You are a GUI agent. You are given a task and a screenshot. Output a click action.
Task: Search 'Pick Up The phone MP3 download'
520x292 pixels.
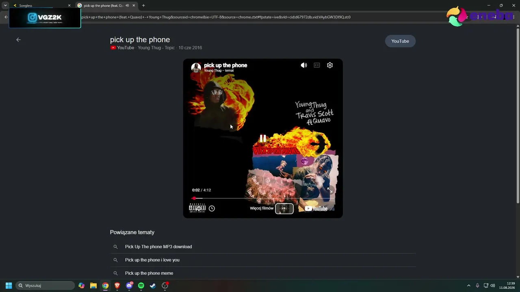263,247
